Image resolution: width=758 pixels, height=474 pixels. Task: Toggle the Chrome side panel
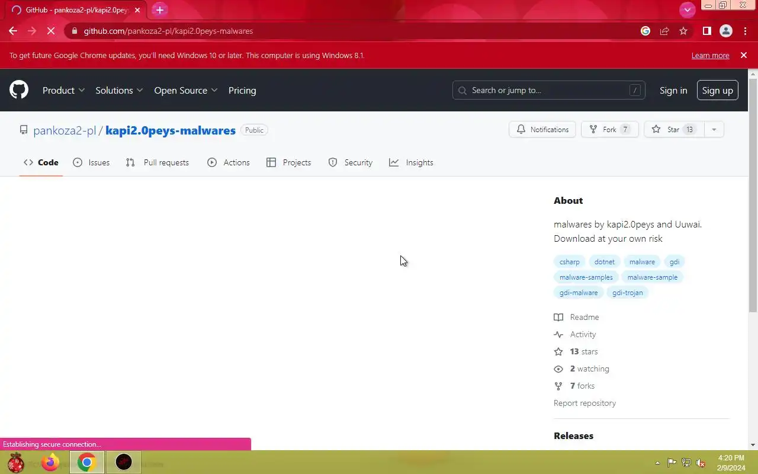coord(706,31)
